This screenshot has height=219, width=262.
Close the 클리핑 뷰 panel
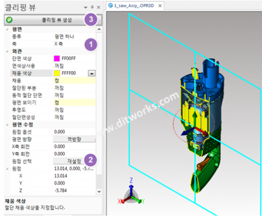point(99,8)
